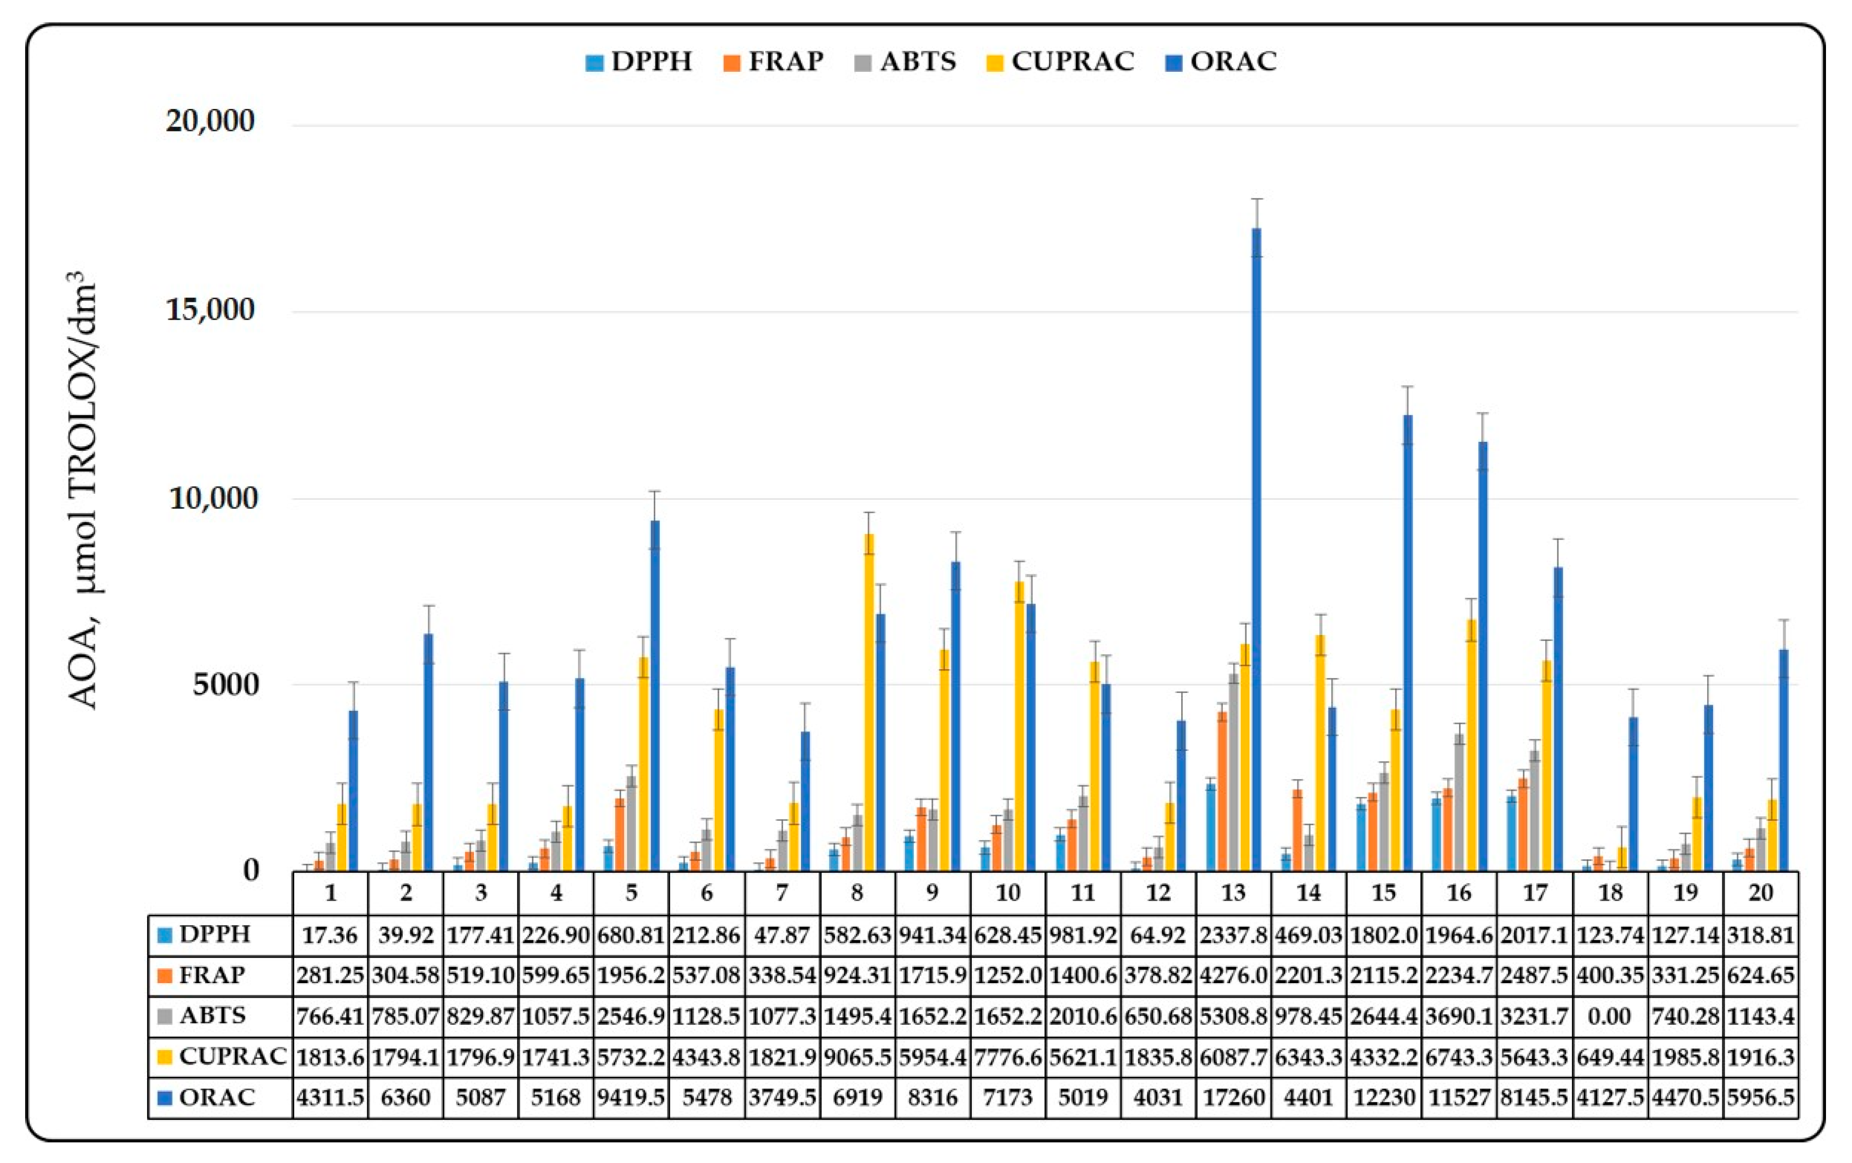
Task: Click the ORAC value 17260 table cell
Action: pos(1233,1098)
